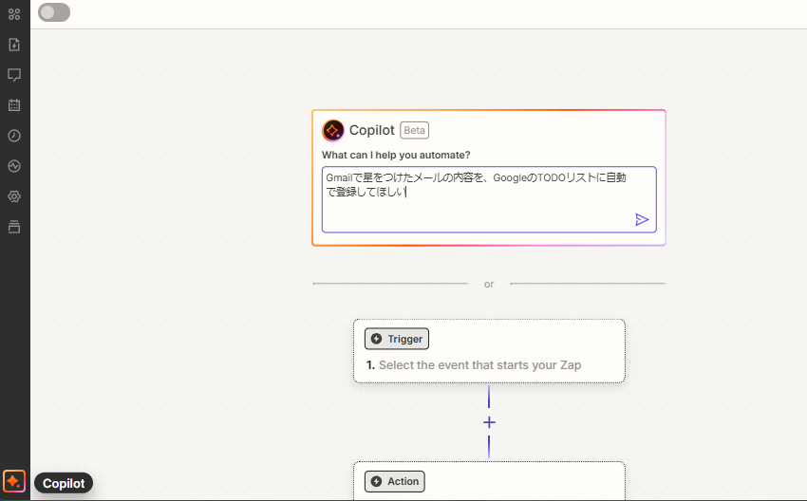The width and height of the screenshot is (807, 501).
Task: Click the Copilot sparkle icon in sidebar
Action: pos(14,482)
